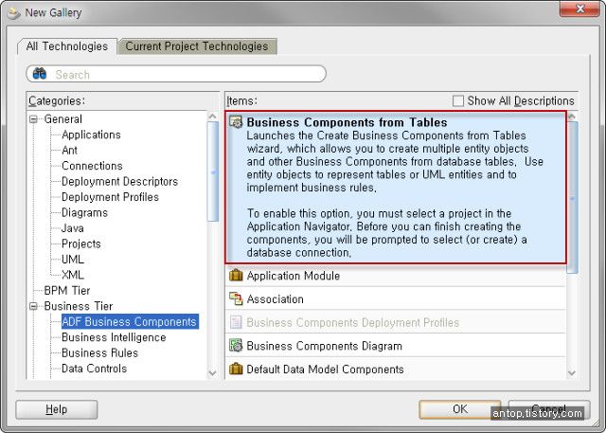Select the Application Module item
This screenshot has height=433, width=606.
tap(396, 276)
